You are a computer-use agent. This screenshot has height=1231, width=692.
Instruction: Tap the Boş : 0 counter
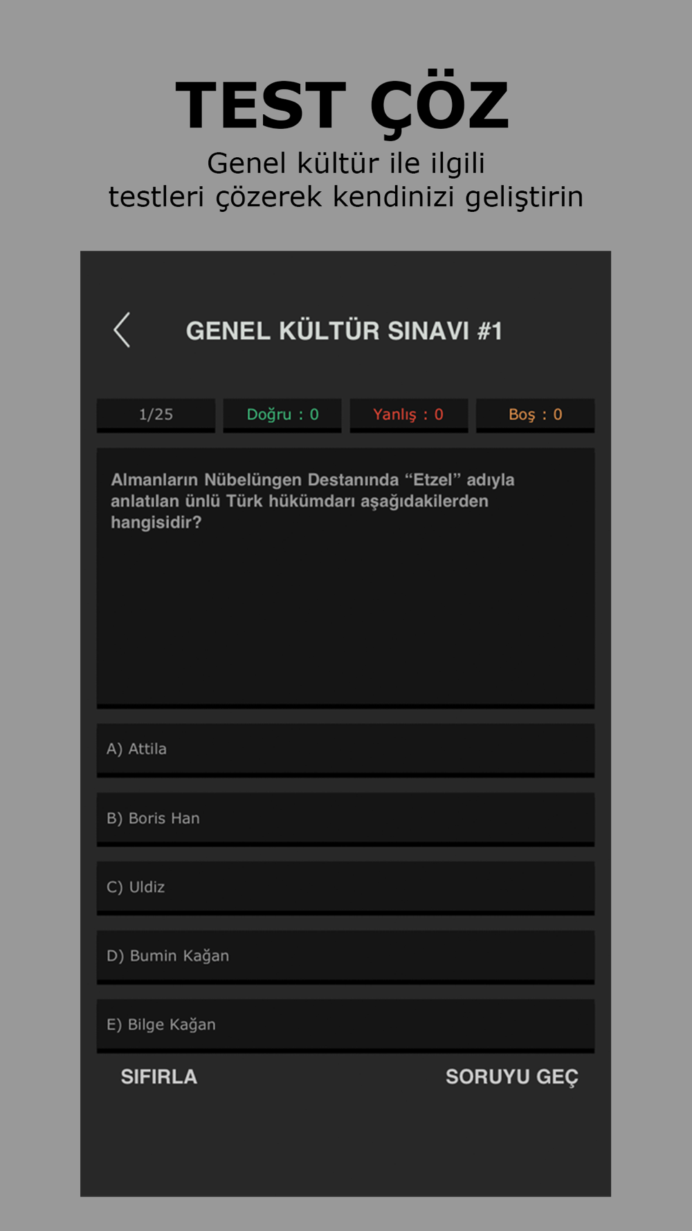pyautogui.click(x=536, y=415)
